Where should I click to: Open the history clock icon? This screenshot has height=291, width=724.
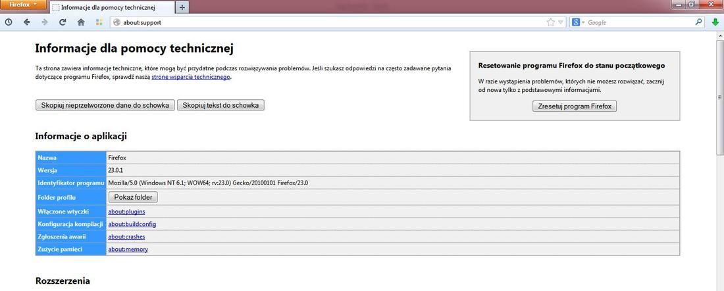(9, 22)
